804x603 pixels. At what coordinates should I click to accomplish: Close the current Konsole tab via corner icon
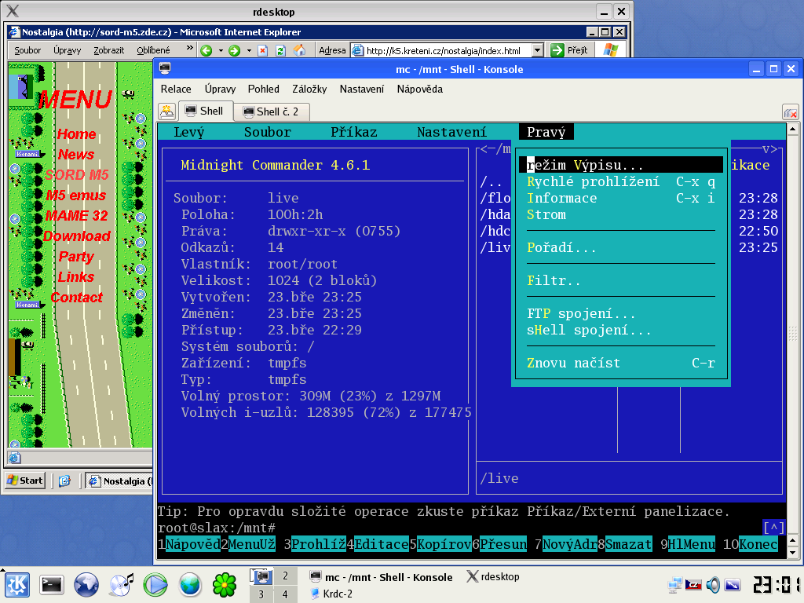click(790, 112)
